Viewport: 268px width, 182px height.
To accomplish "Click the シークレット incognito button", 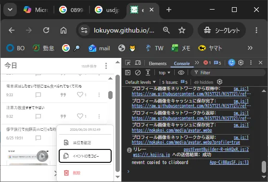I will pos(222,30).
